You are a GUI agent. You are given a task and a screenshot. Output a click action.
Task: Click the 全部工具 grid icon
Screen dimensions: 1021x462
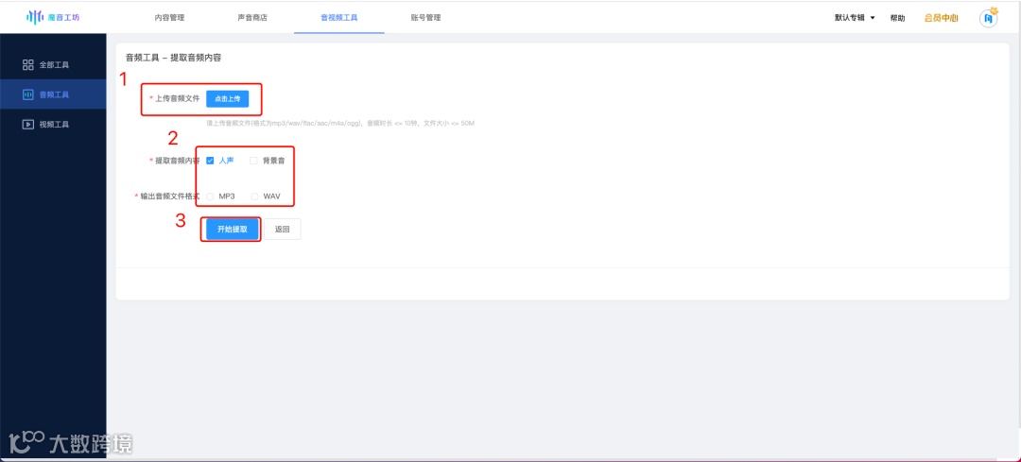(27, 64)
